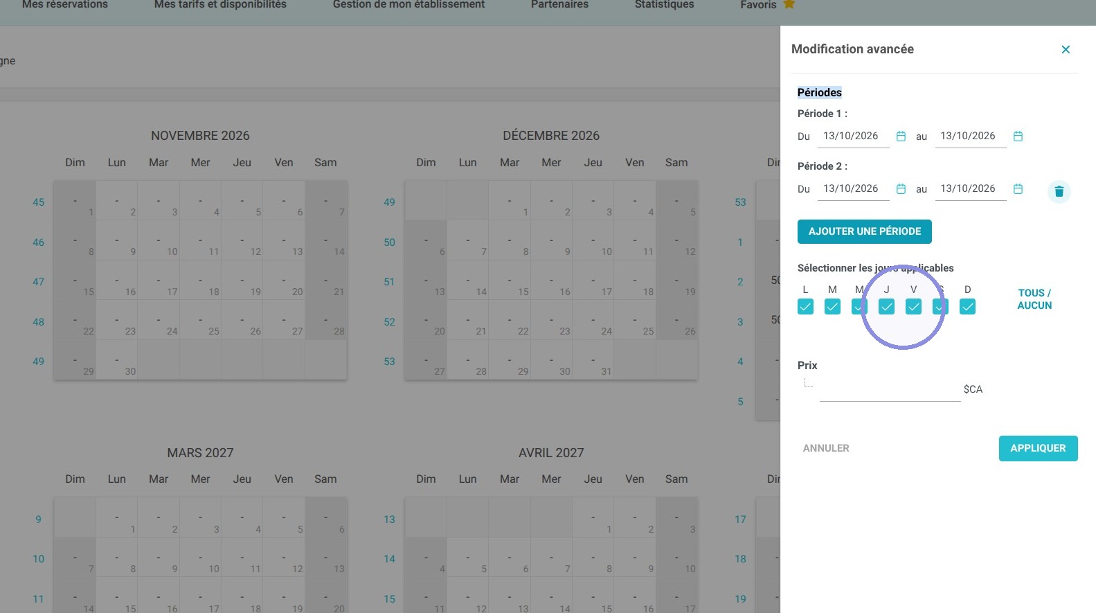Viewport: 1096px width, 613px height.
Task: Select week 45 in Novembre 2026
Action: pyautogui.click(x=38, y=202)
